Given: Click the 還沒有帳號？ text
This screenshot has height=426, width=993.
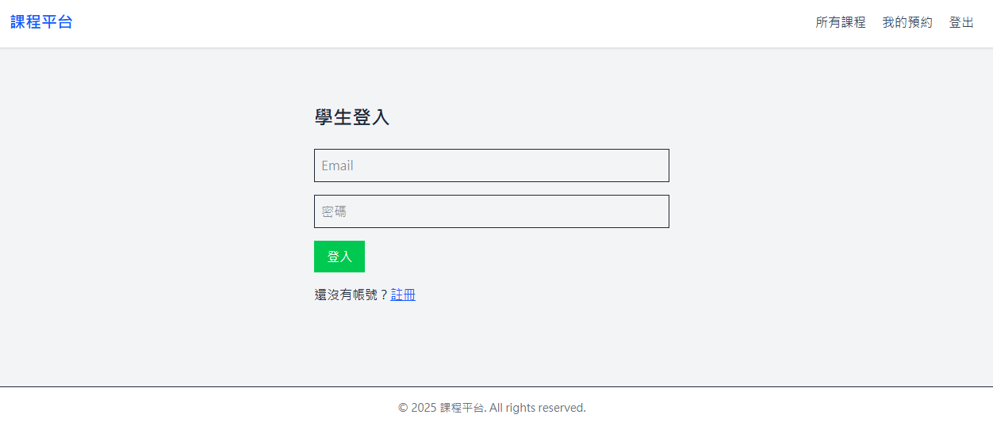Looking at the screenshot, I should [x=351, y=295].
